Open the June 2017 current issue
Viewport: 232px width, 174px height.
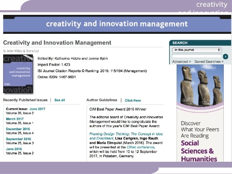click(37, 109)
